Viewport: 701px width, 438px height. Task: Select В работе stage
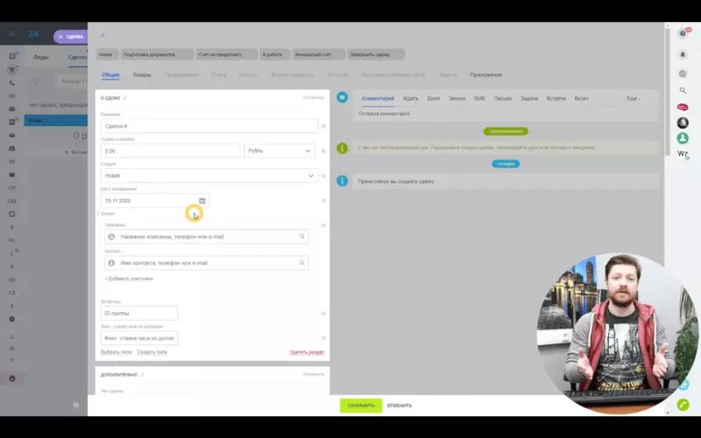coord(274,54)
